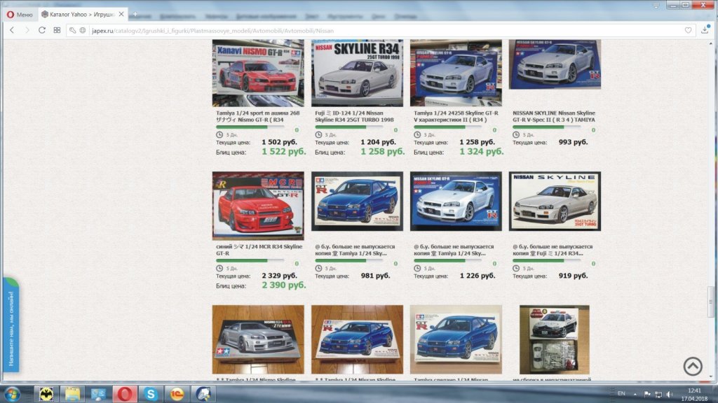Add page to bookmarks with heart icon
Image resolution: width=718 pixels, height=403 pixels.
tap(688, 30)
